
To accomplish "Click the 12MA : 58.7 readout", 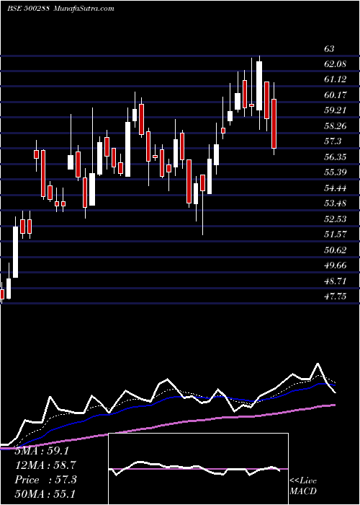I will 45,465.
